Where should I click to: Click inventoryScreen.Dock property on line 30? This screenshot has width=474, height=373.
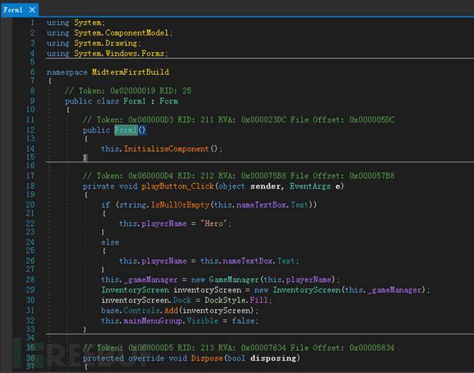coord(147,300)
